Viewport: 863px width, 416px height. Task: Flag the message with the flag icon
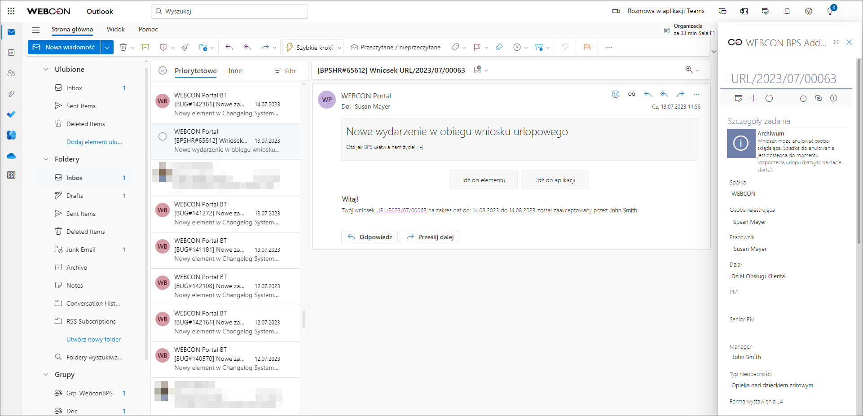(477, 47)
